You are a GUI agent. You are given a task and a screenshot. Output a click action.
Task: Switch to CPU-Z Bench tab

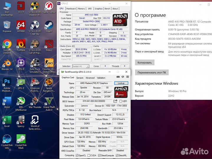(107, 9)
